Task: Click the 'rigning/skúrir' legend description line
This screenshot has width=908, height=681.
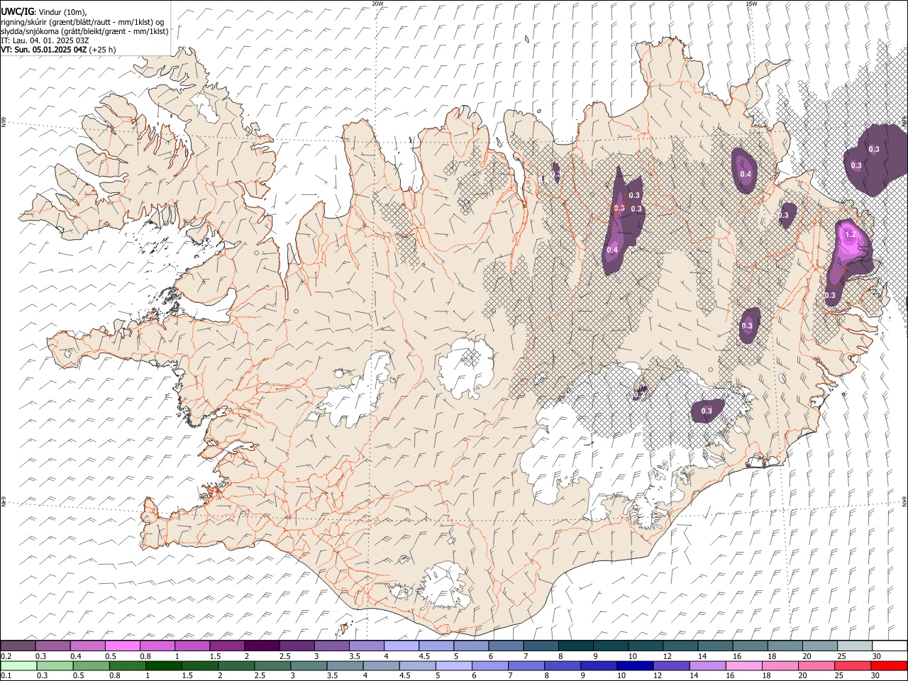Action: tap(82, 22)
